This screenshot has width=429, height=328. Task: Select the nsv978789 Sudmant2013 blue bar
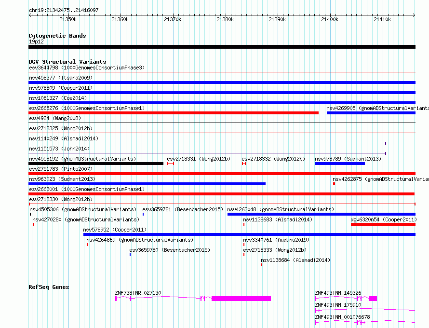(340, 164)
